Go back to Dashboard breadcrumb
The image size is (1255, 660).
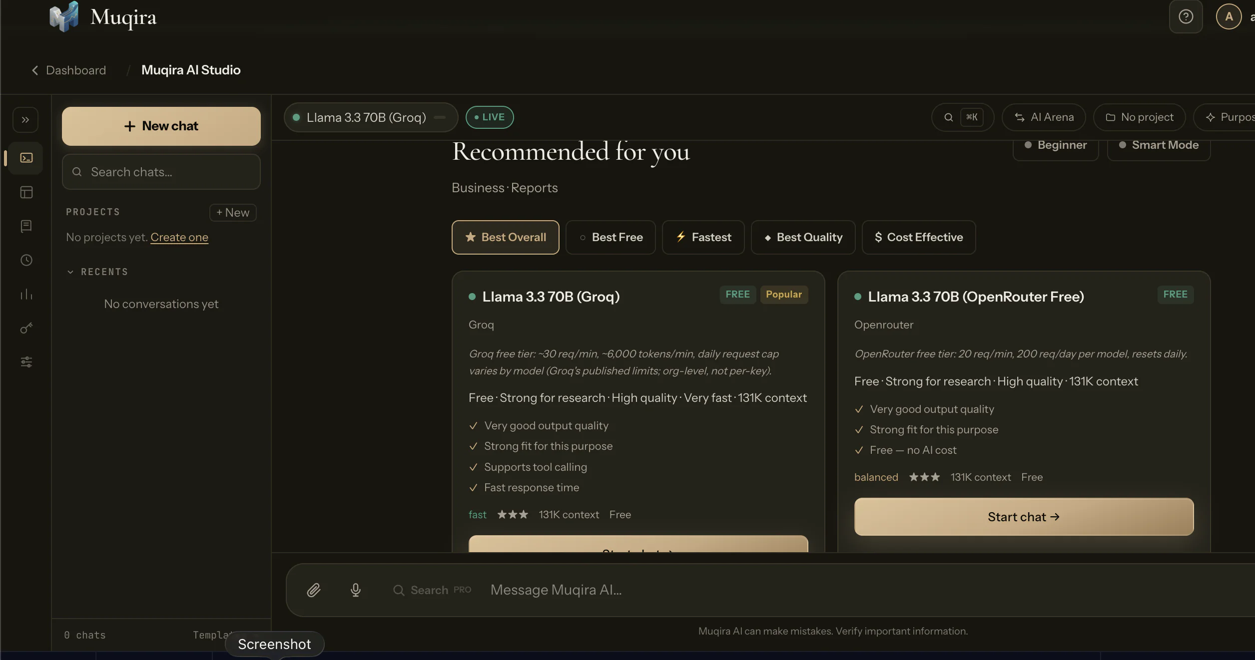coord(76,70)
